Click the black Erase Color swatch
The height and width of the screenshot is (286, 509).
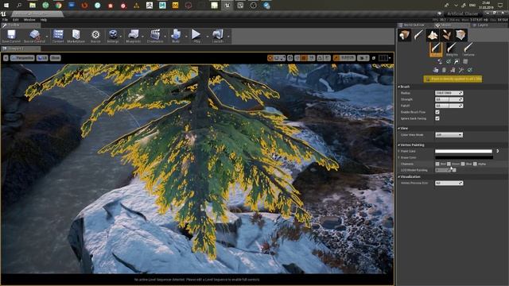(464, 157)
